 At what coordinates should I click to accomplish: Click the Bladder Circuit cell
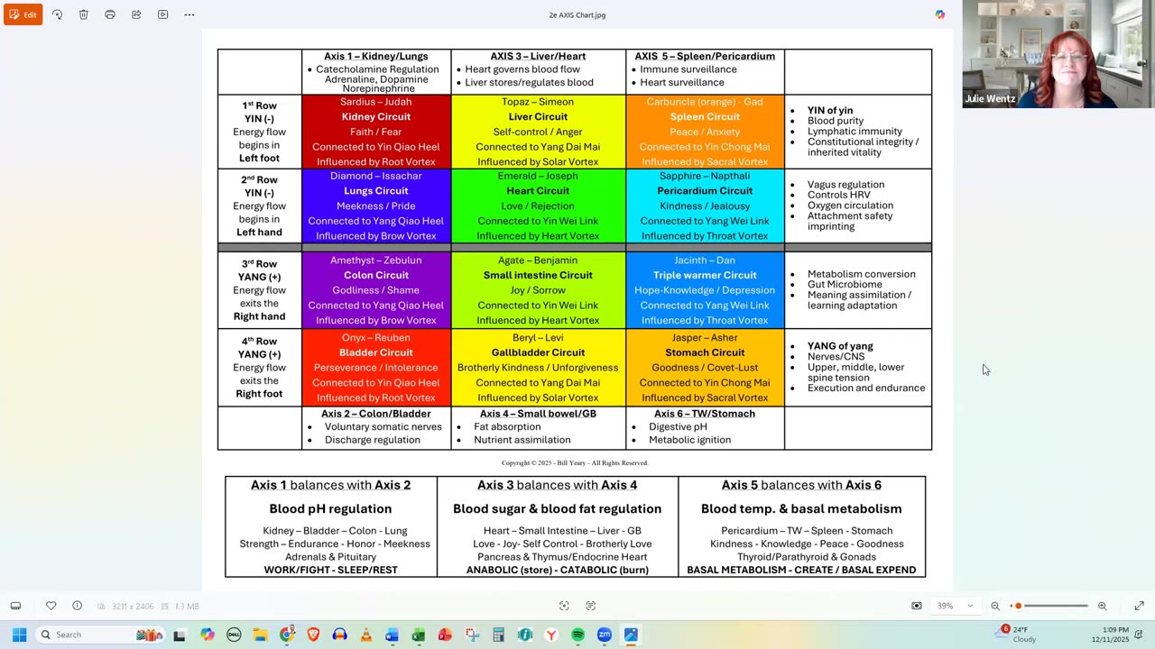[x=376, y=368]
